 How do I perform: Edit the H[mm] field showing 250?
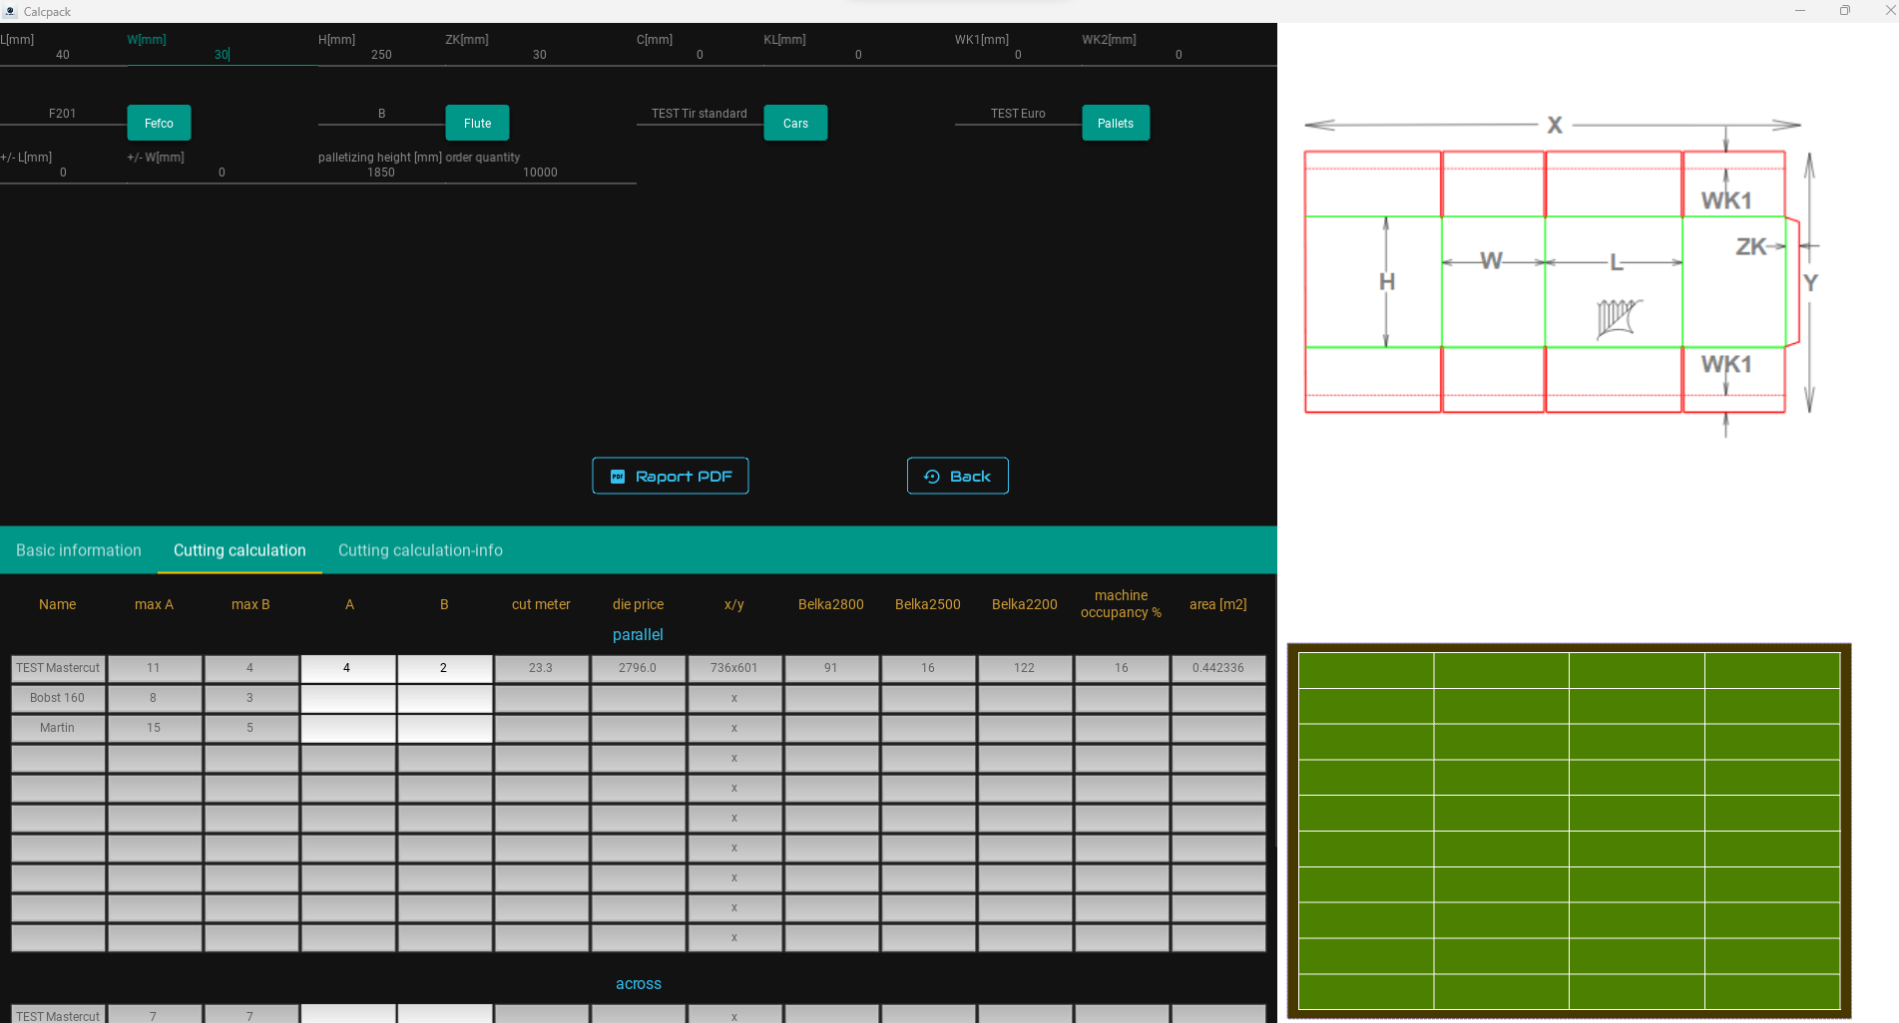tap(381, 55)
